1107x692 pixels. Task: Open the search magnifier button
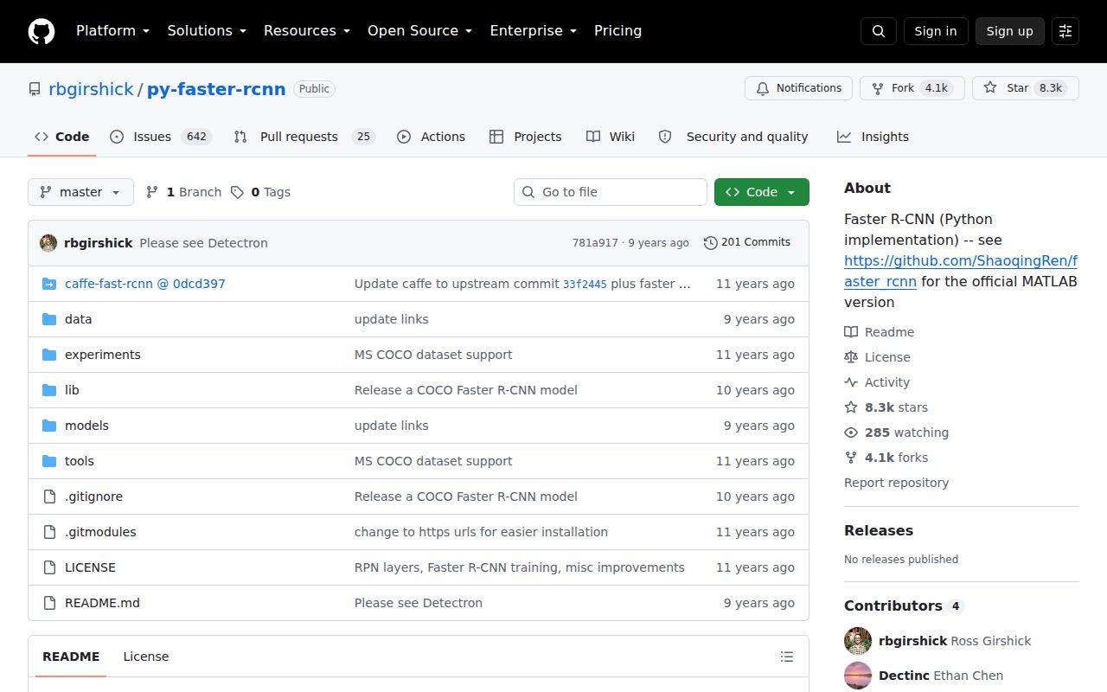coord(879,31)
